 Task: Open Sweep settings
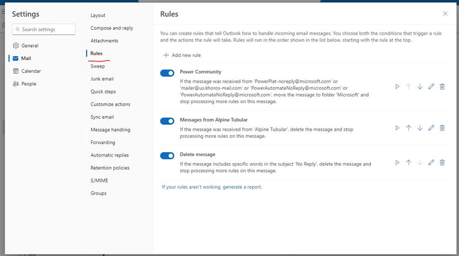click(98, 66)
